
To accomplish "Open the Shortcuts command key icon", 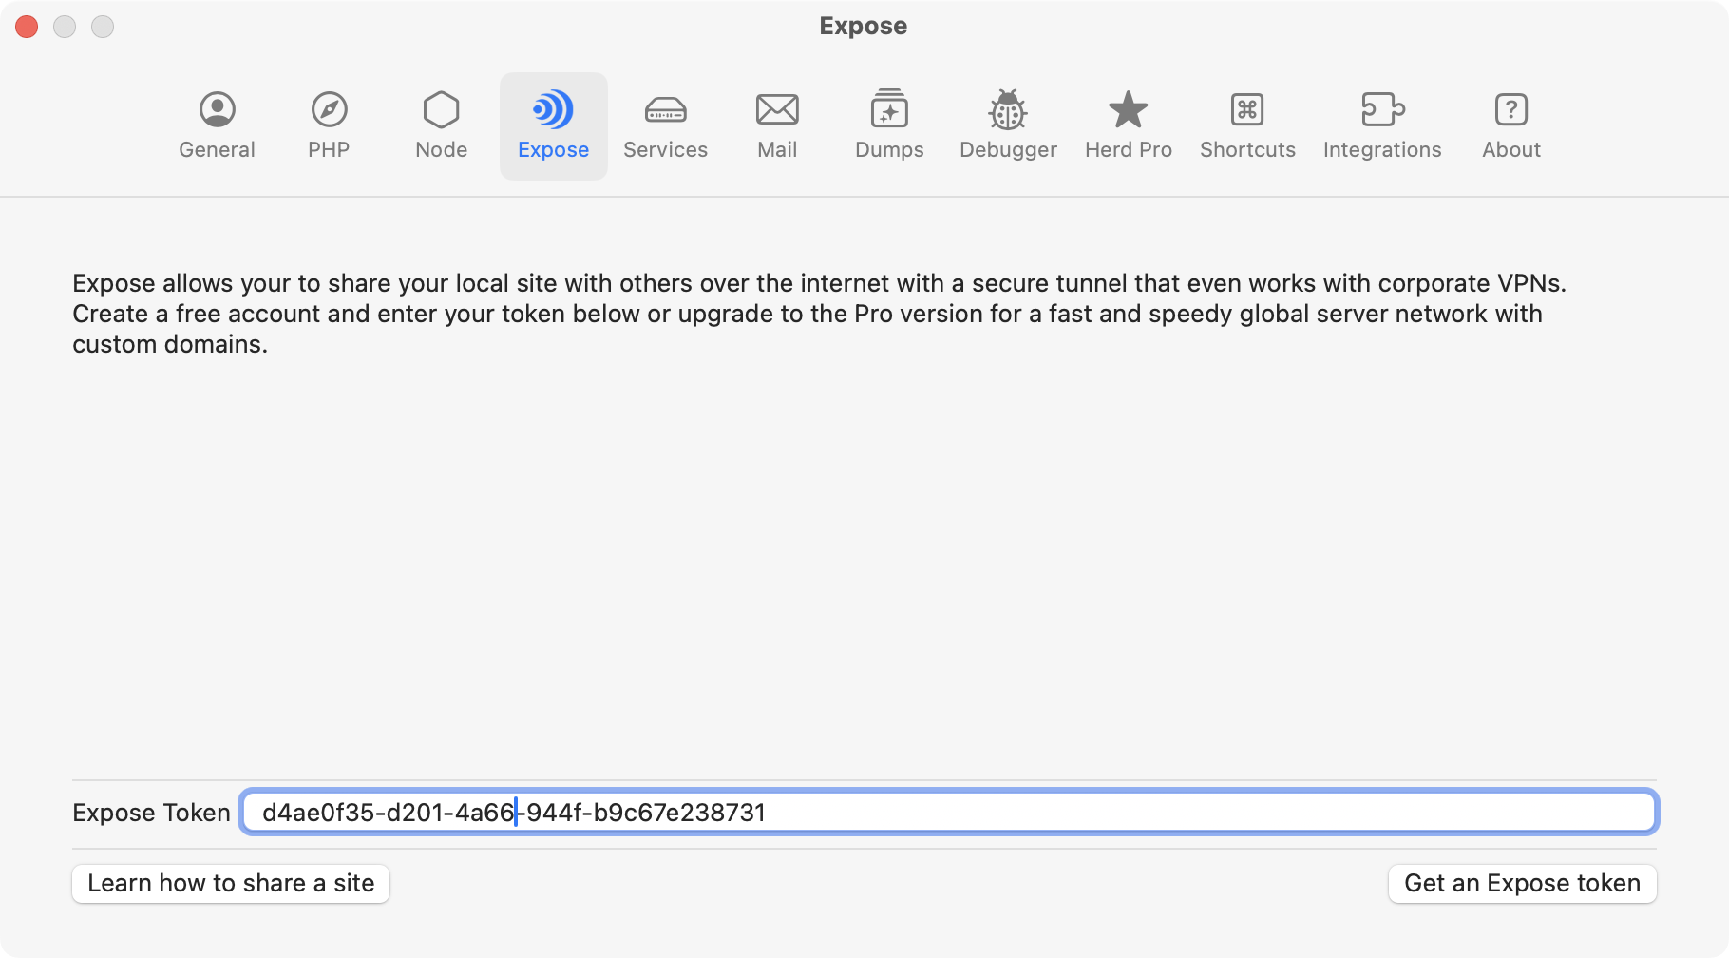I will [x=1247, y=109].
